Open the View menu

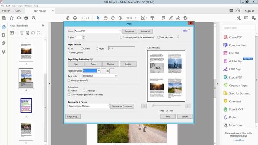pyautogui.click(x=14, y=6)
